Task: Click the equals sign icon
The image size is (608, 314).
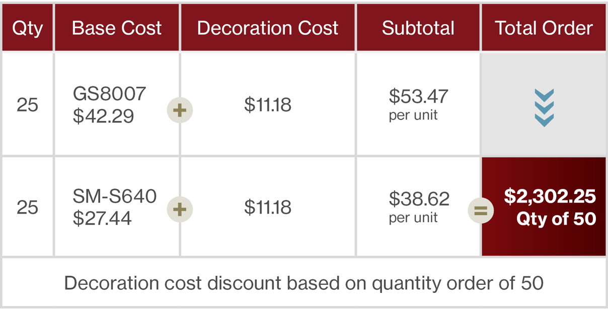Action: (481, 211)
